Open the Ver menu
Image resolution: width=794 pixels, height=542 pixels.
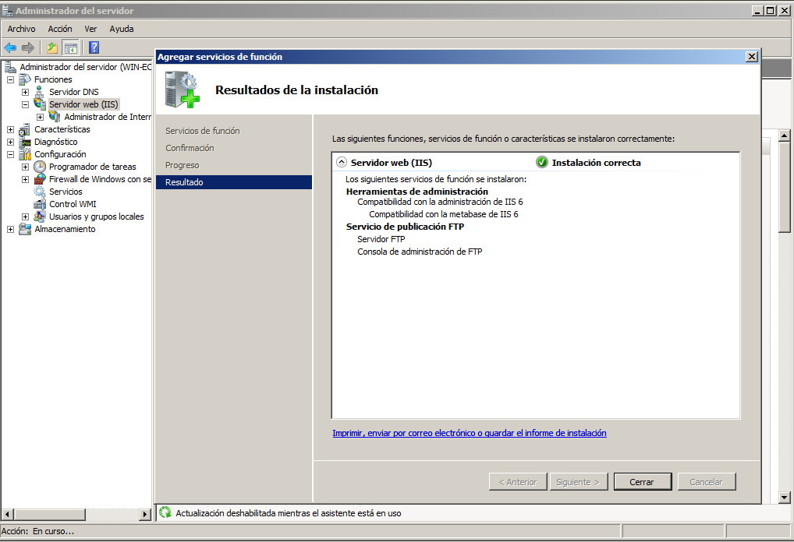90,29
